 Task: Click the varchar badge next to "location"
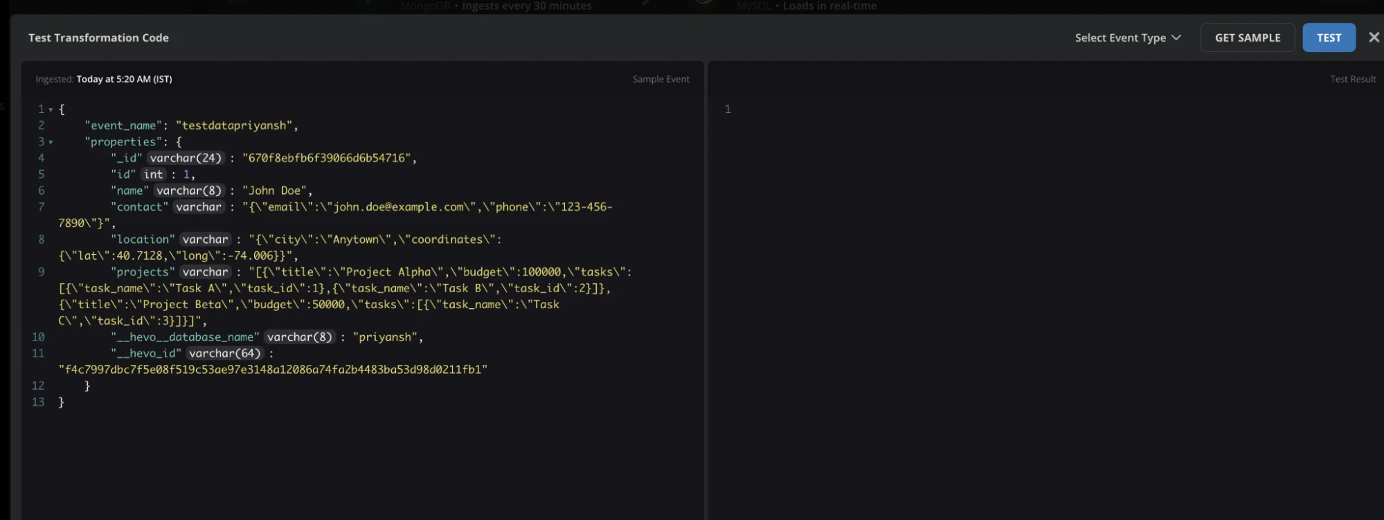(x=205, y=240)
